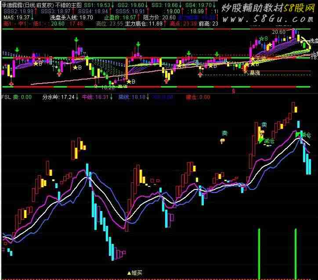Viewport: 318px width, 280px height.
Task: Click the down arrow beside MA5: 19.37
Action: pyautogui.click(x=32, y=18)
